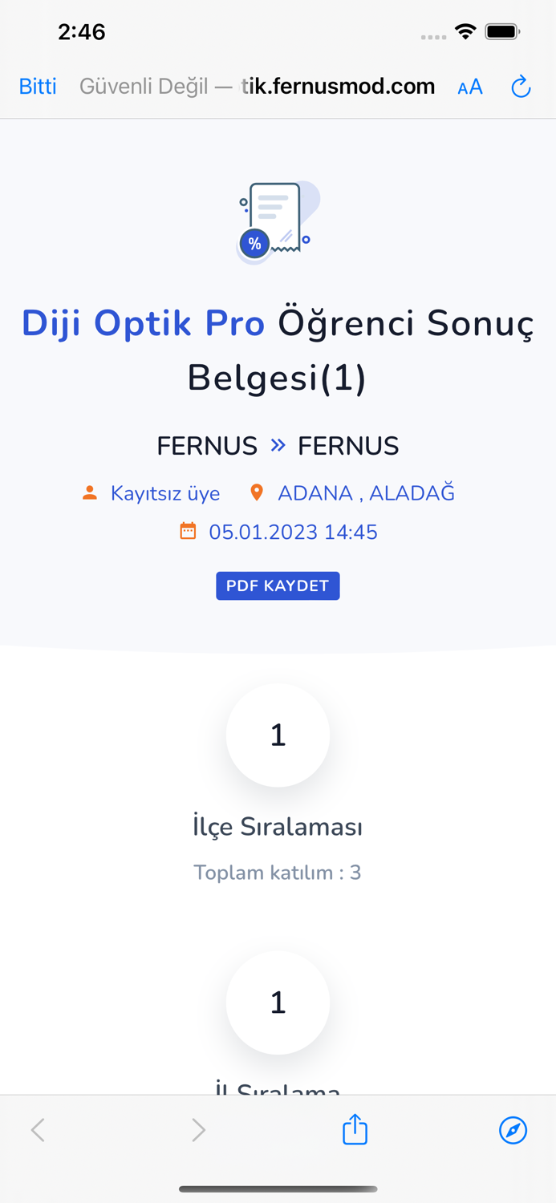Open text size options via the AA control

coord(469,86)
